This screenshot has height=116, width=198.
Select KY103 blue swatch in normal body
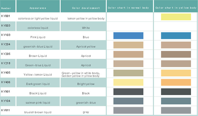coord(128,35)
